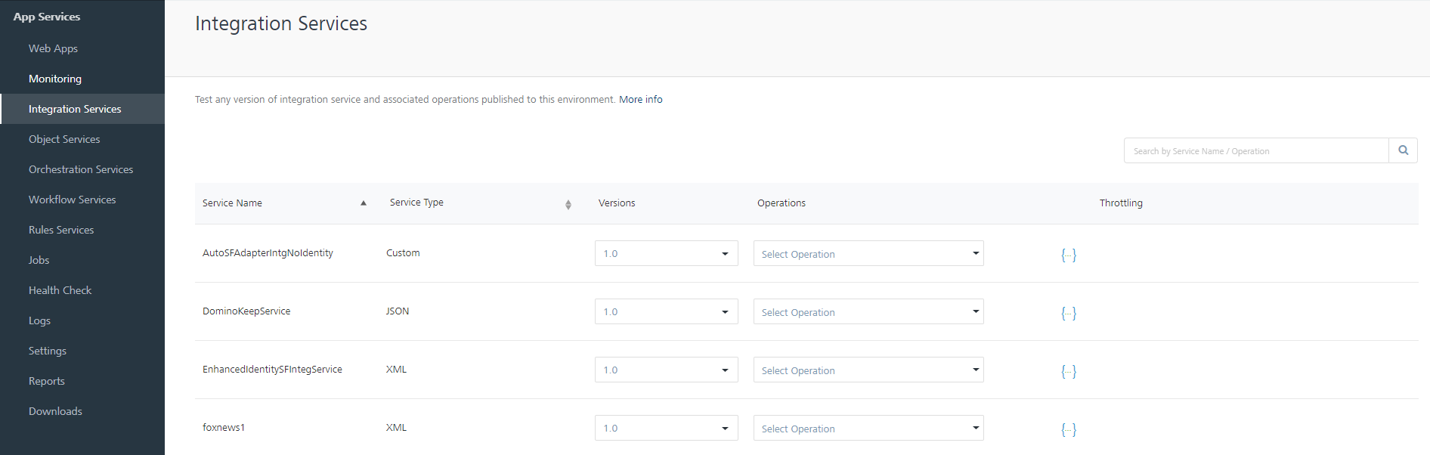Expand version dropdown for AutoSFAdapterIntgNoIdentity
Screen dimensions: 1430x455
666,254
